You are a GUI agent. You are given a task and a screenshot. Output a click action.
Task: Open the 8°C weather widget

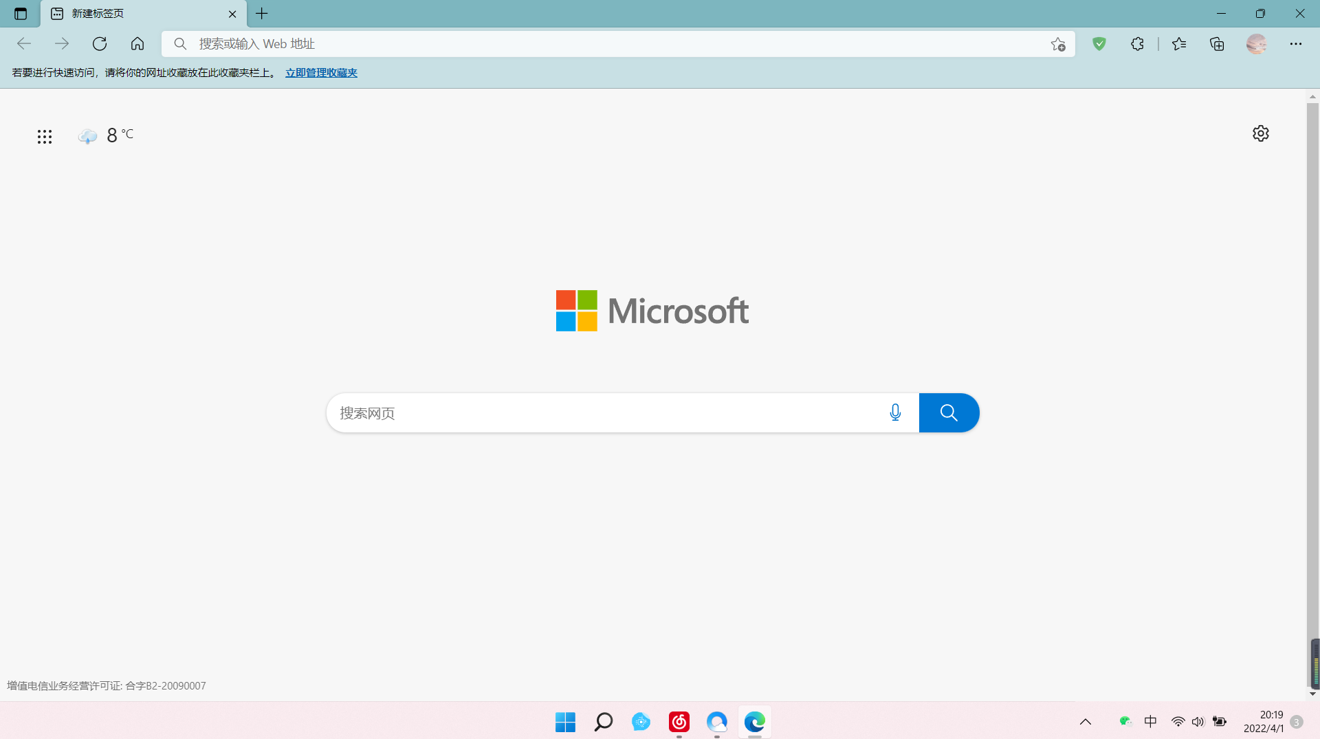coord(106,135)
